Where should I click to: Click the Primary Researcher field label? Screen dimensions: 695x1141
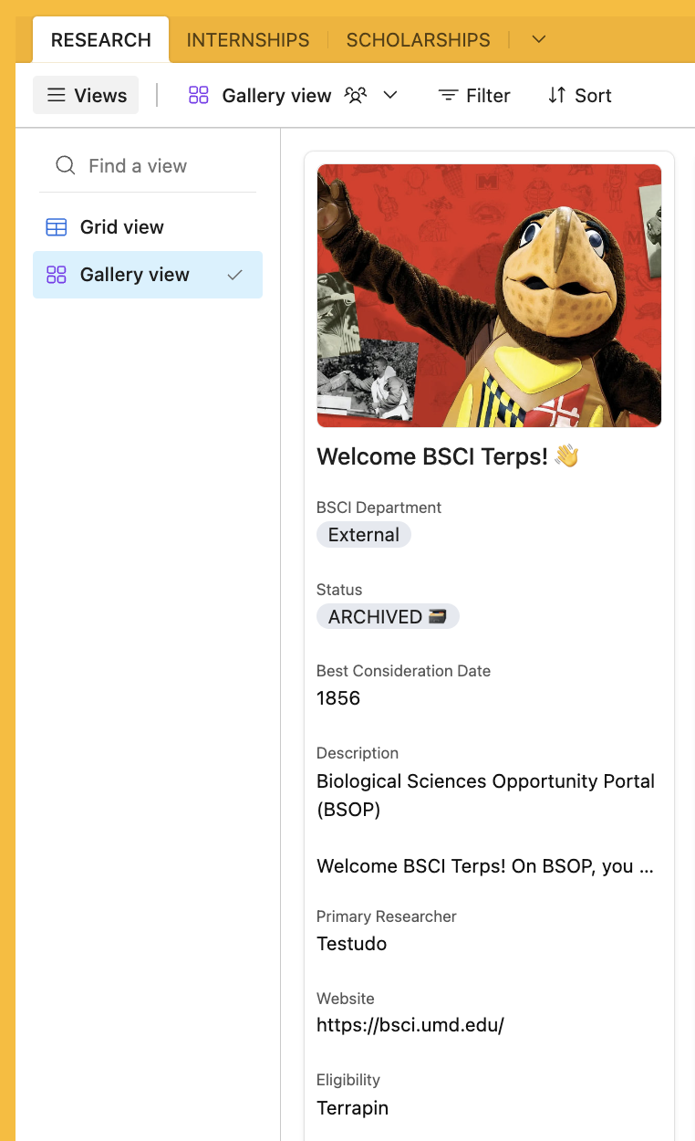click(387, 916)
